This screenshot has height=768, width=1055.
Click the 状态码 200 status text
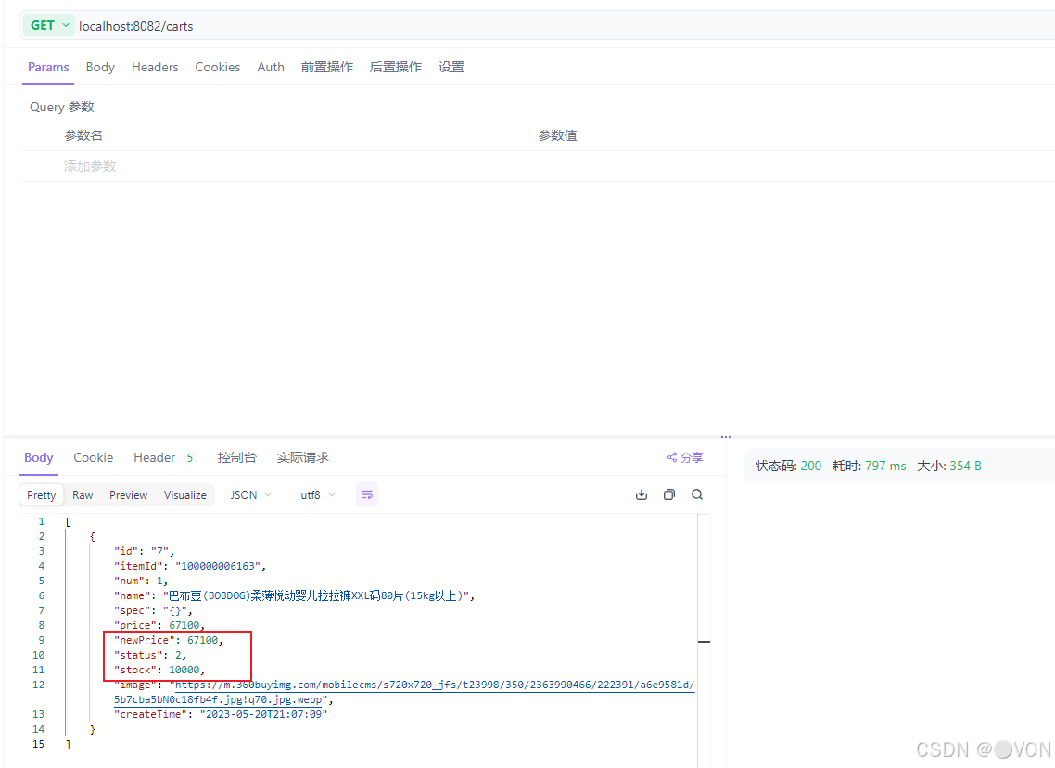(x=788, y=466)
